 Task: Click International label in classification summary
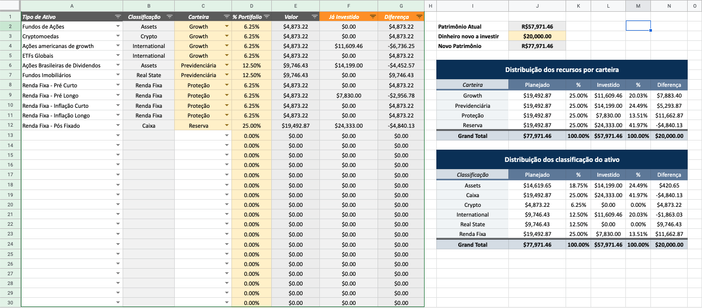pyautogui.click(x=473, y=215)
